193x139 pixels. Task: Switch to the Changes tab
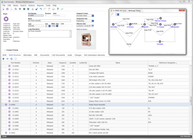78,55
